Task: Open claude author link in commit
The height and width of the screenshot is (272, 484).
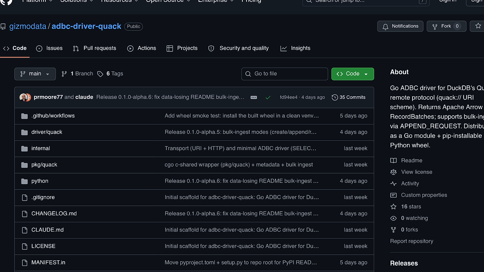Action: pos(84,97)
